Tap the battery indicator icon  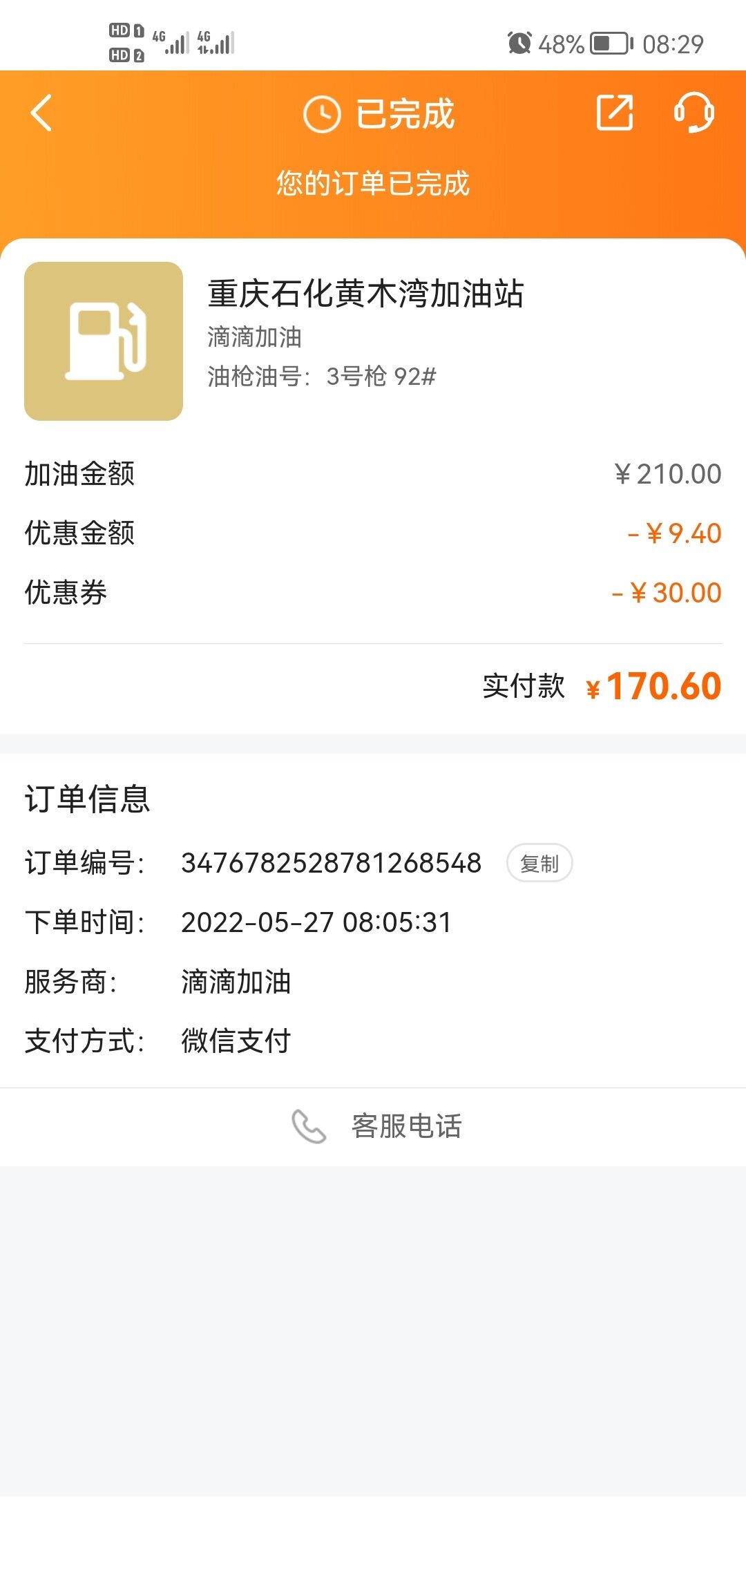(611, 44)
